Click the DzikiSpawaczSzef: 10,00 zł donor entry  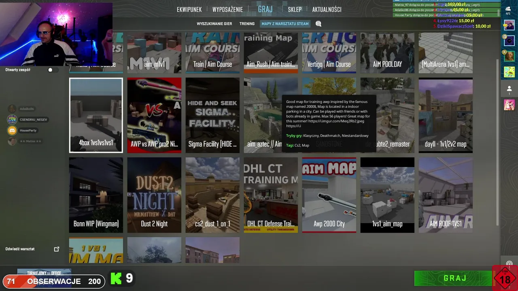tap(462, 26)
